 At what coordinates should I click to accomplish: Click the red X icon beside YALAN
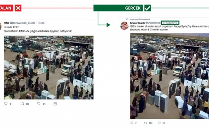point(18,8)
